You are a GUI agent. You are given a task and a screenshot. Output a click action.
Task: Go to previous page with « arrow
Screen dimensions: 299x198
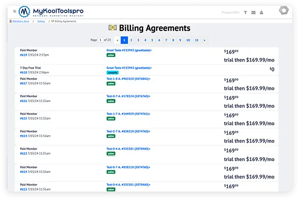coord(117,40)
